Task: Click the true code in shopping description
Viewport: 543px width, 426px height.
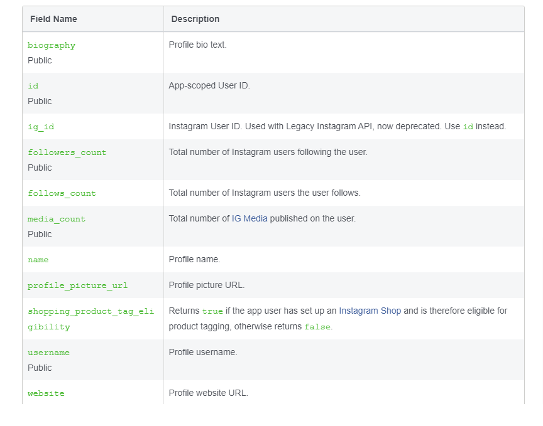Action: coord(212,311)
